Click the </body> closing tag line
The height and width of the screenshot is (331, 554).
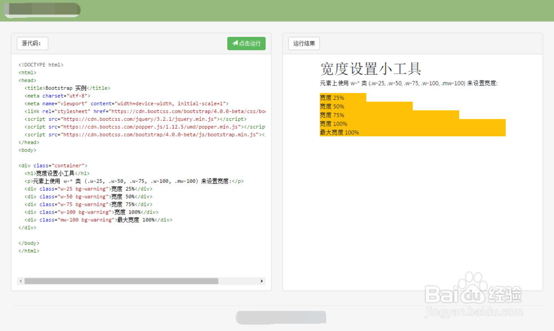tap(29, 243)
